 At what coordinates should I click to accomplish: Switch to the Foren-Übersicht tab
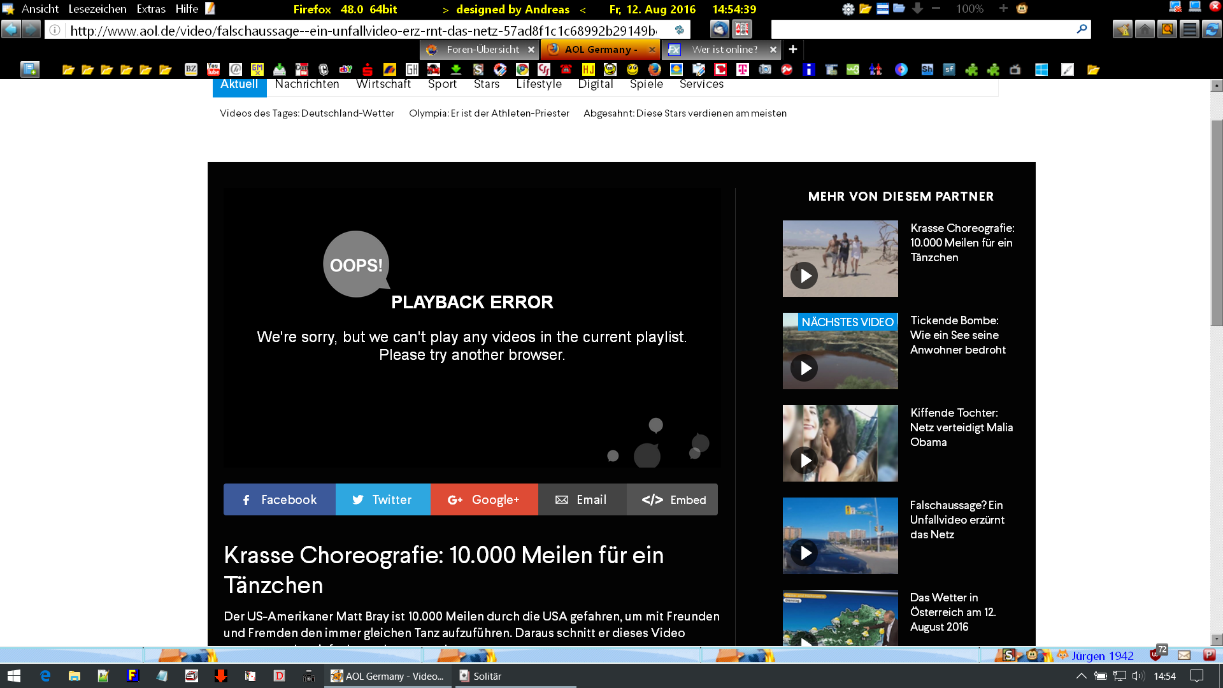point(482,50)
